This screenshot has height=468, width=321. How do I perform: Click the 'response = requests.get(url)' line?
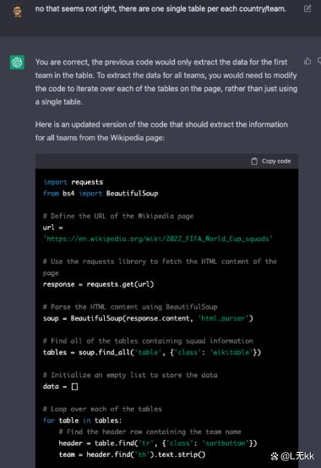click(98, 284)
